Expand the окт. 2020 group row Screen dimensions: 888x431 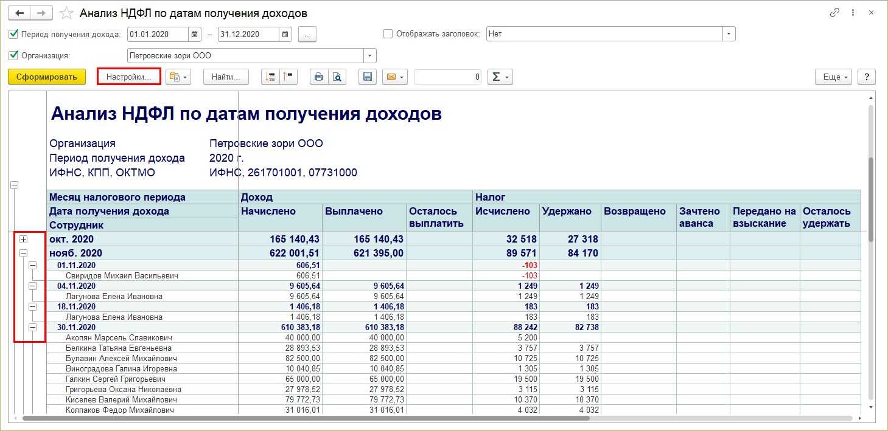click(x=24, y=240)
